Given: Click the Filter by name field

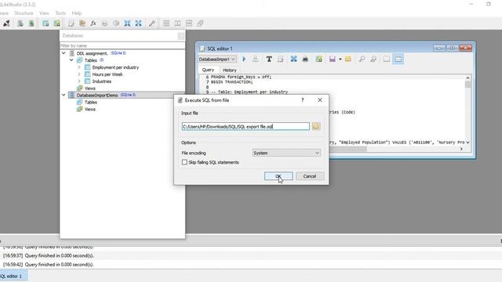Looking at the screenshot, I should (122, 45).
